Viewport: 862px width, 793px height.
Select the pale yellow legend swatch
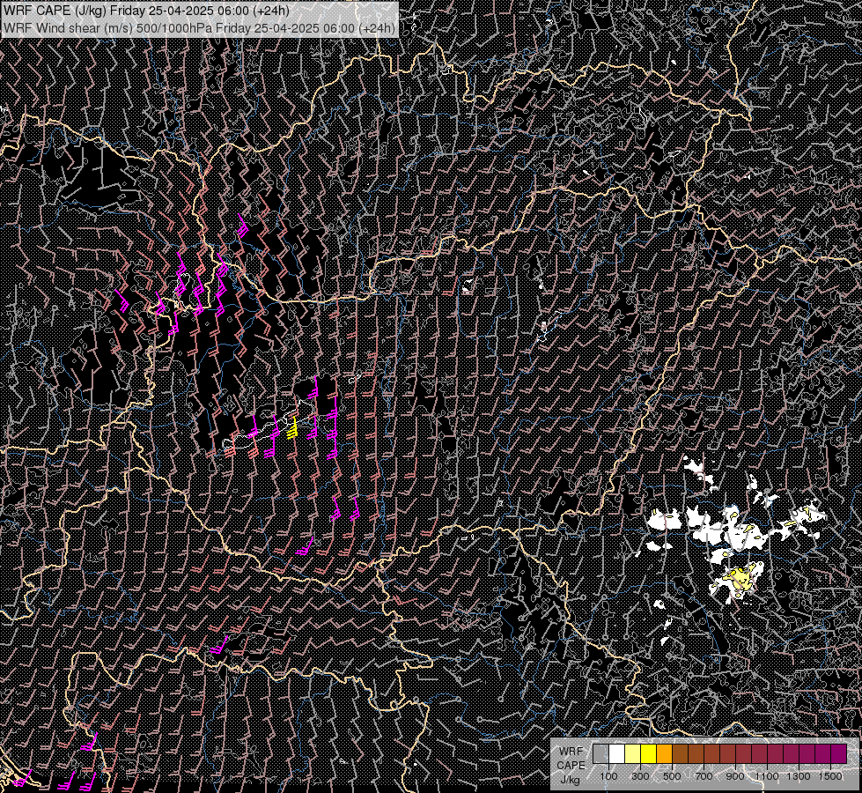[x=632, y=754]
